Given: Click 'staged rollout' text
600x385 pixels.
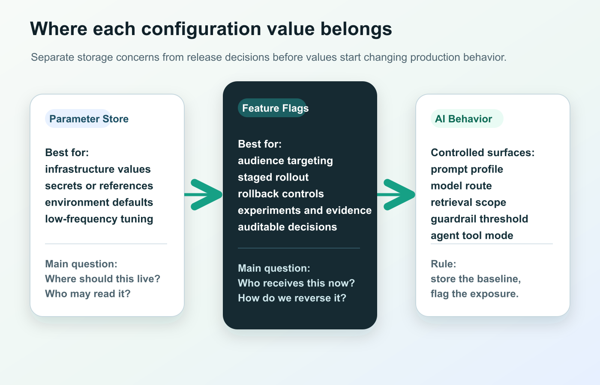Looking at the screenshot, I should click(273, 177).
